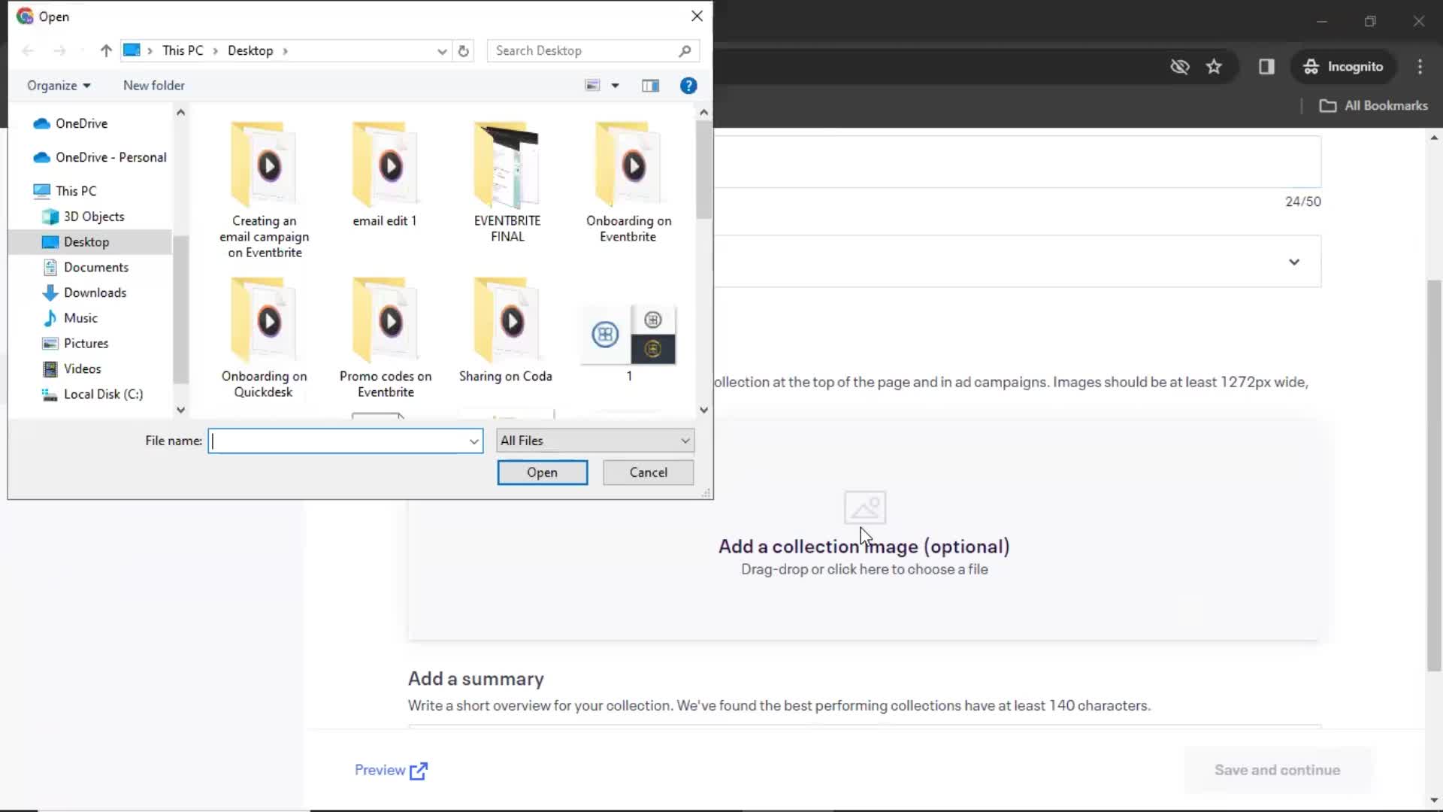The width and height of the screenshot is (1443, 812).
Task: Click the search magnifier icon in dialog
Action: point(685,50)
